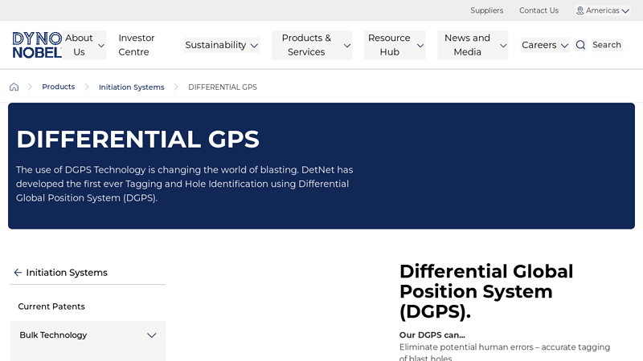Screen dimensions: 643x361
Task: Click the Americas location pin icon
Action: coord(580,10)
